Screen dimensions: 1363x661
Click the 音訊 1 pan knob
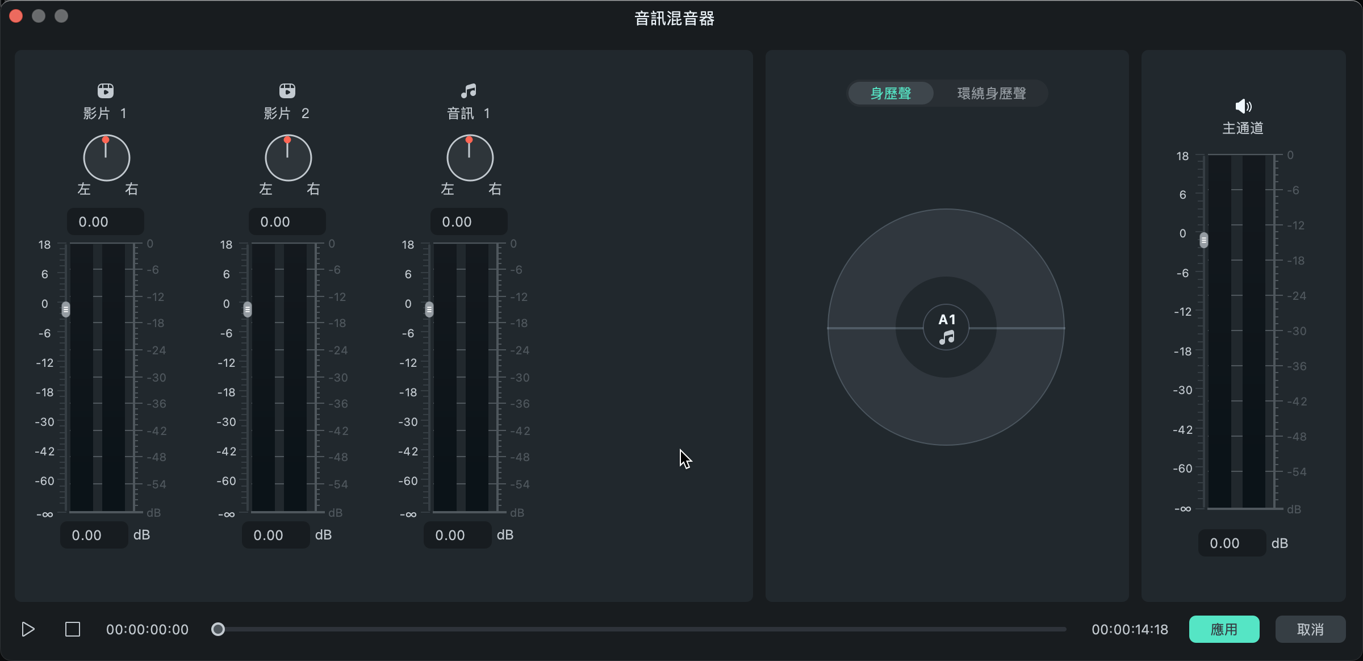tap(470, 158)
